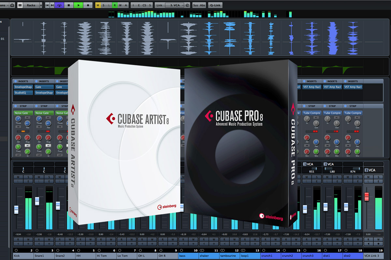Image resolution: width=391 pixels, height=260 pixels.
Task: Start playback with the green play button
Action: coord(78,5)
